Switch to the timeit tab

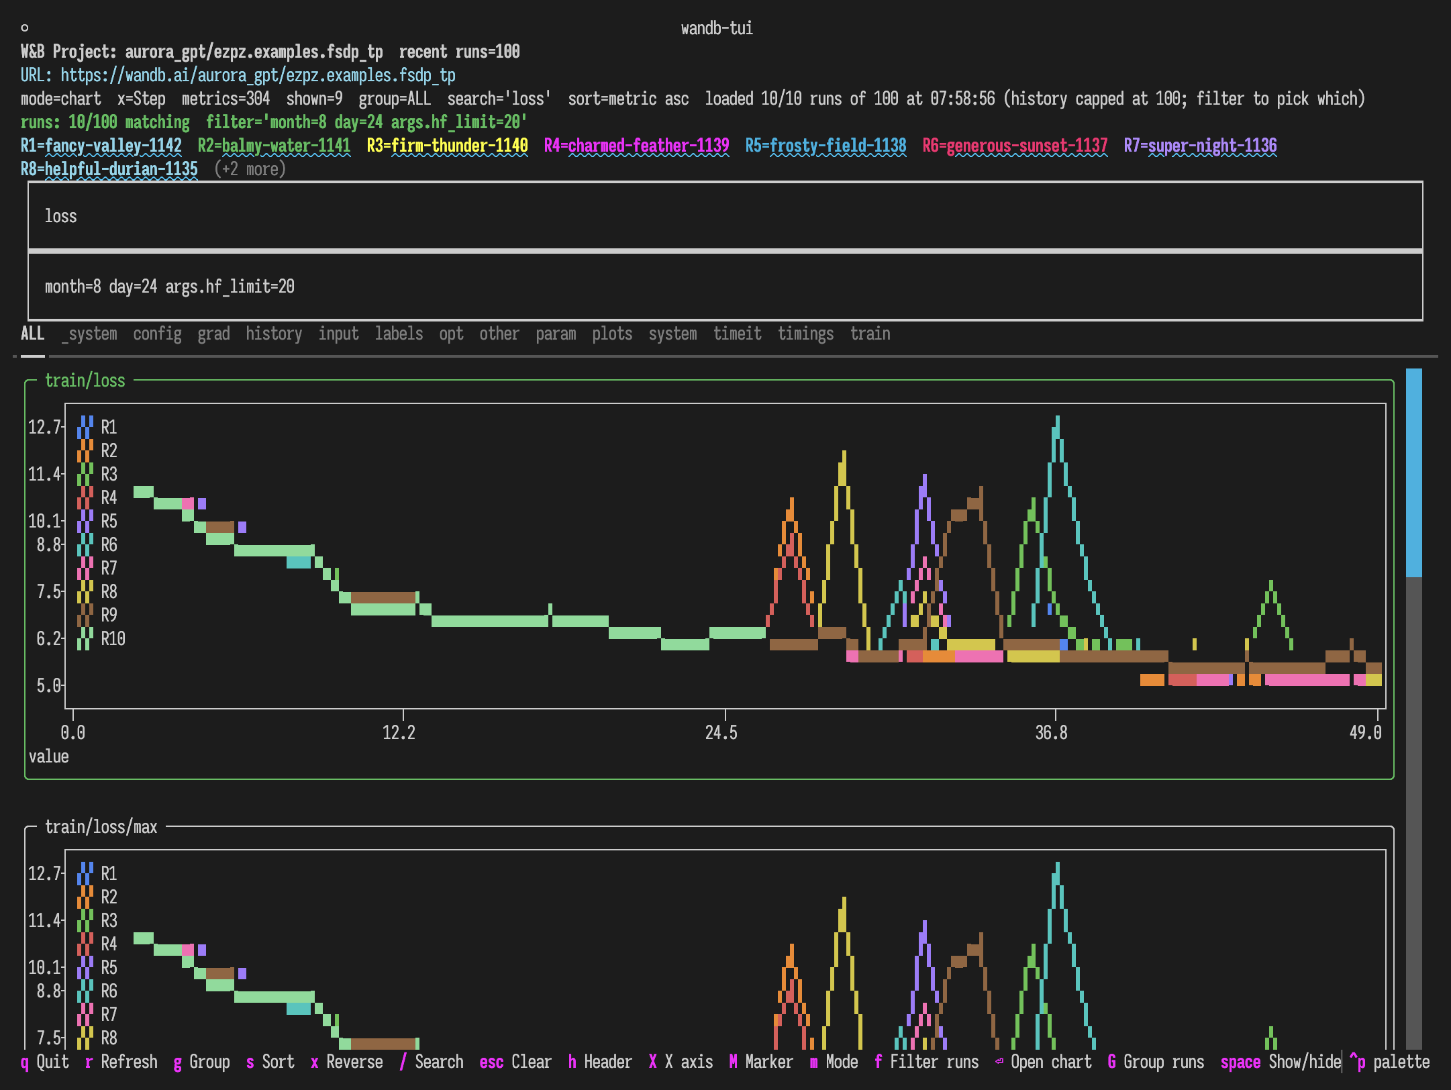point(737,334)
